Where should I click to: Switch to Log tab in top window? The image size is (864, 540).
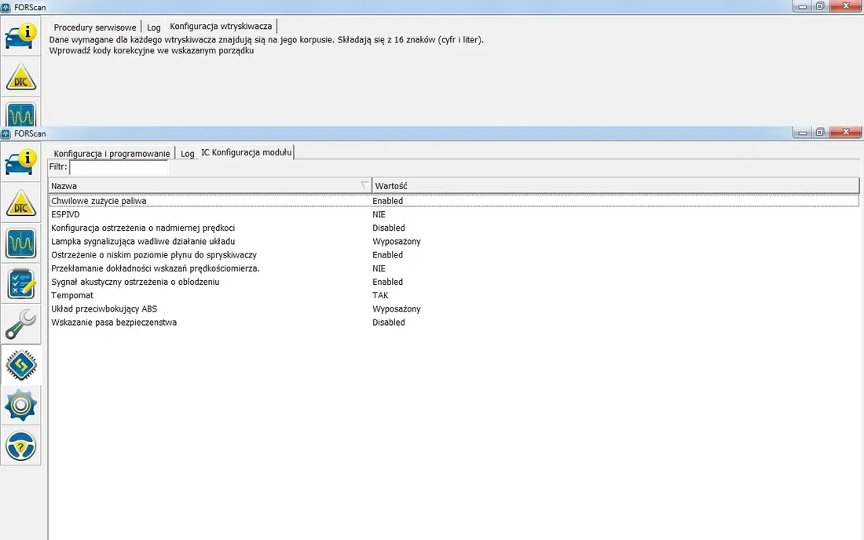tap(154, 27)
